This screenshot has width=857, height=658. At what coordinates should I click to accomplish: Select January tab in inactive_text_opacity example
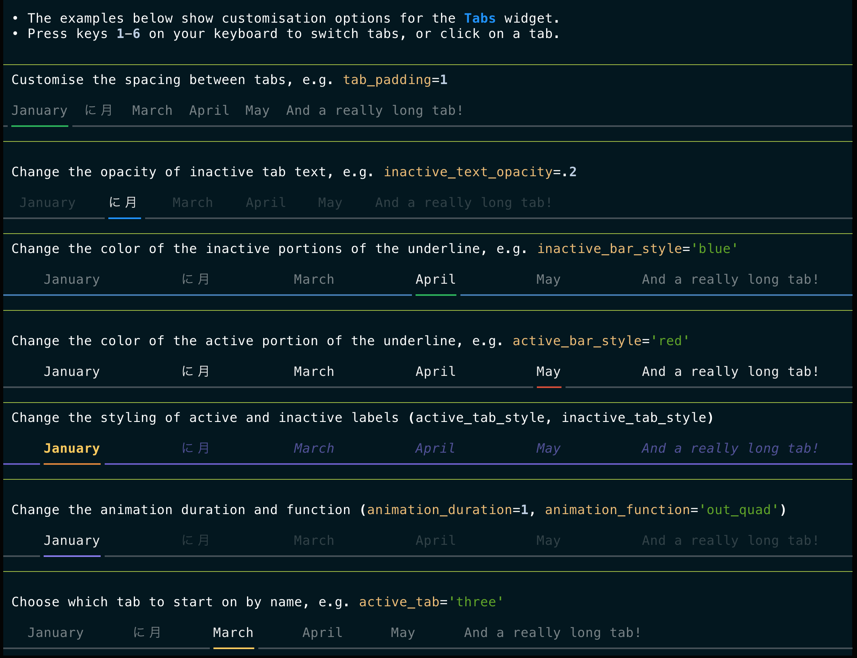pos(47,202)
